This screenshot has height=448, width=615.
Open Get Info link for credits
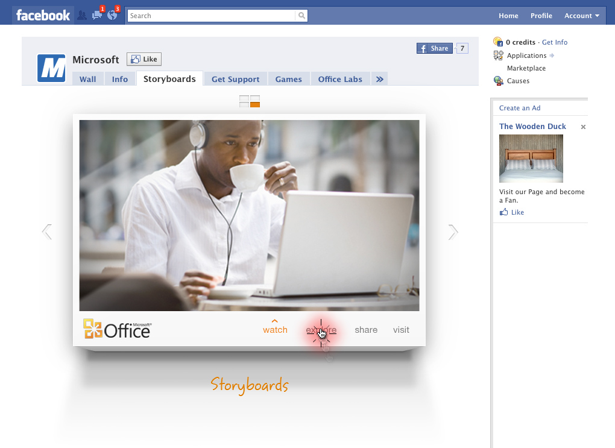coord(555,42)
